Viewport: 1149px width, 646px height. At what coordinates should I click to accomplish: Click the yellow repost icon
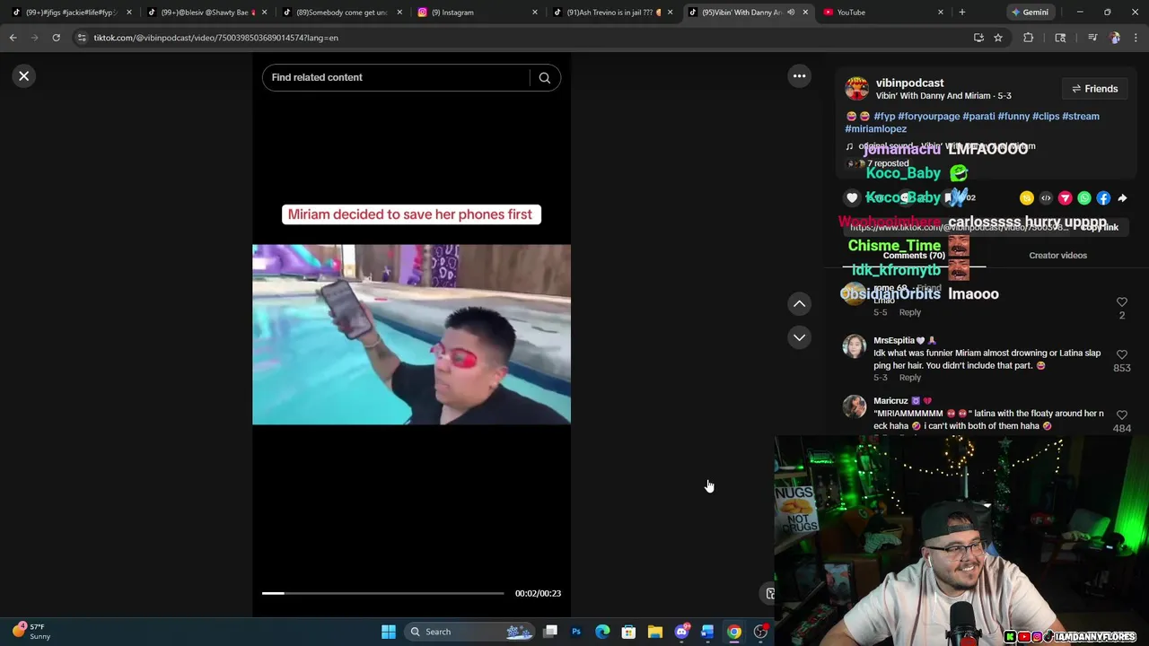[1027, 198]
